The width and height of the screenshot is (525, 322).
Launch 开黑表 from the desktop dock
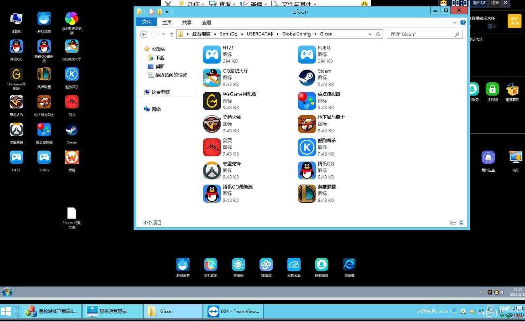point(238,268)
